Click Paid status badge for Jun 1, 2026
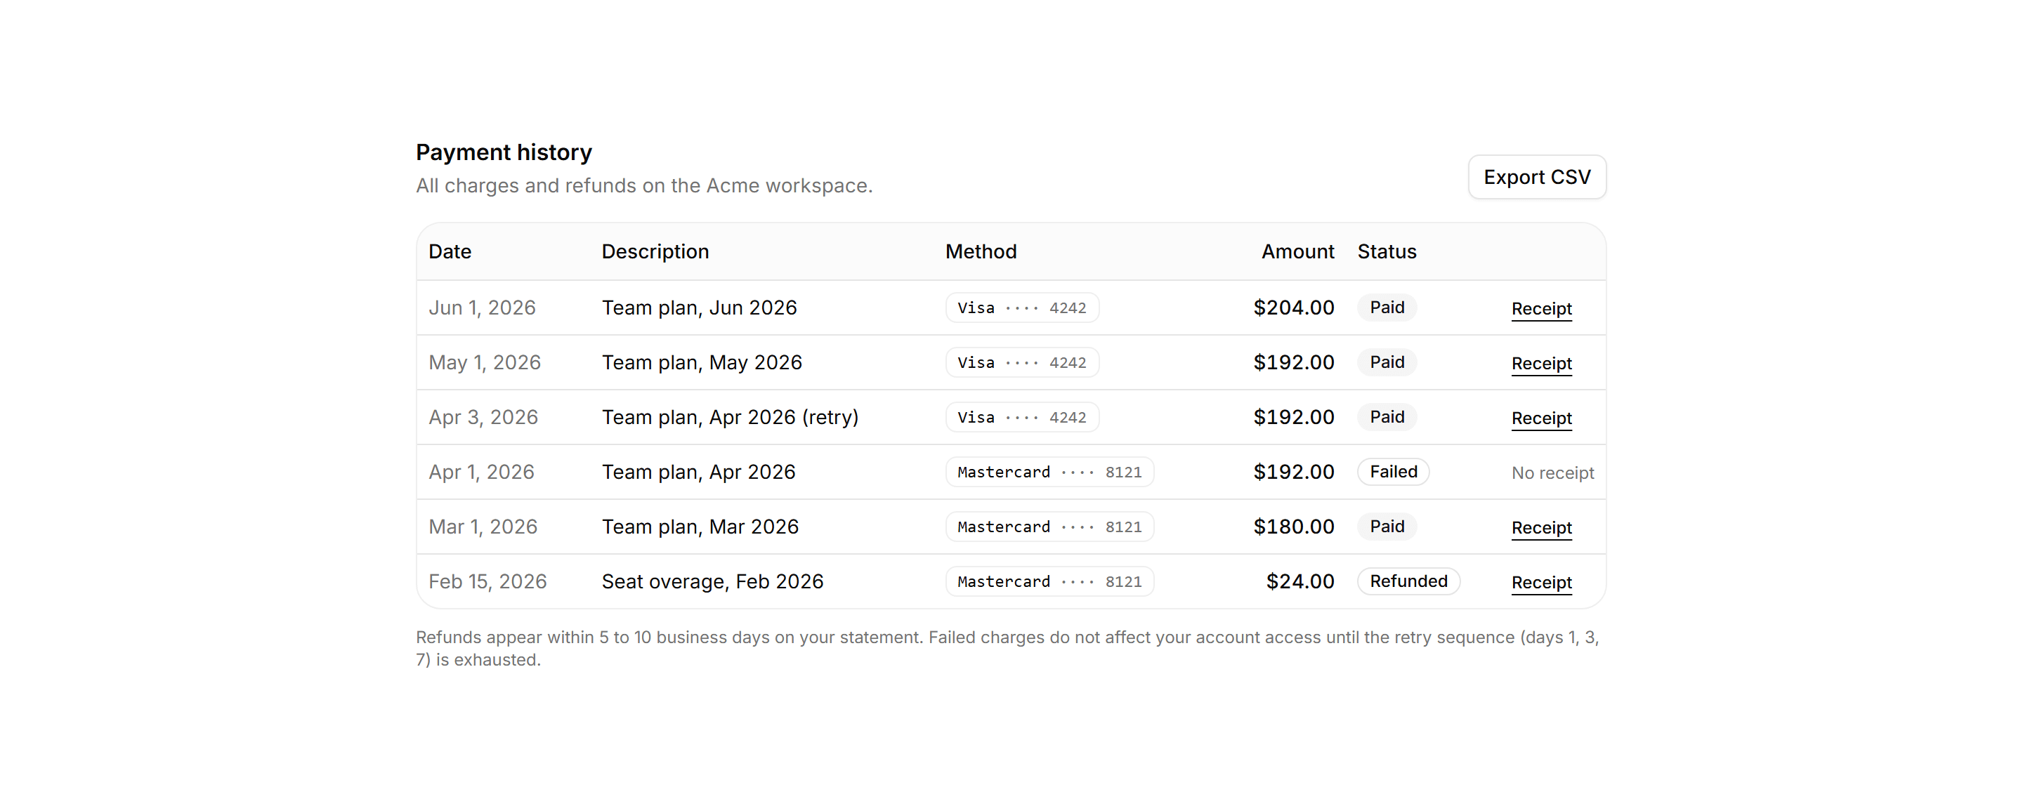 1387,308
